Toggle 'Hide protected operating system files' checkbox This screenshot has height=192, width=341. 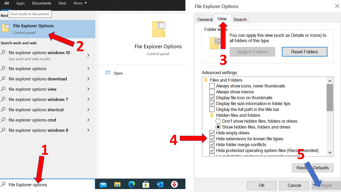coord(212,150)
